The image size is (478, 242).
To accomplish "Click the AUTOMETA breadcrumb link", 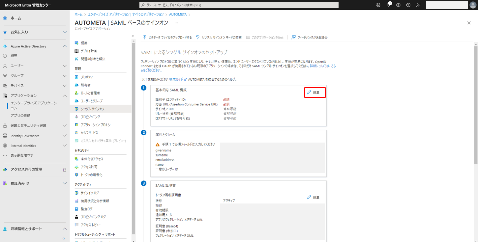I will (x=178, y=14).
